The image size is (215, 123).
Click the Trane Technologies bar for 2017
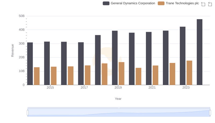click(88, 75)
